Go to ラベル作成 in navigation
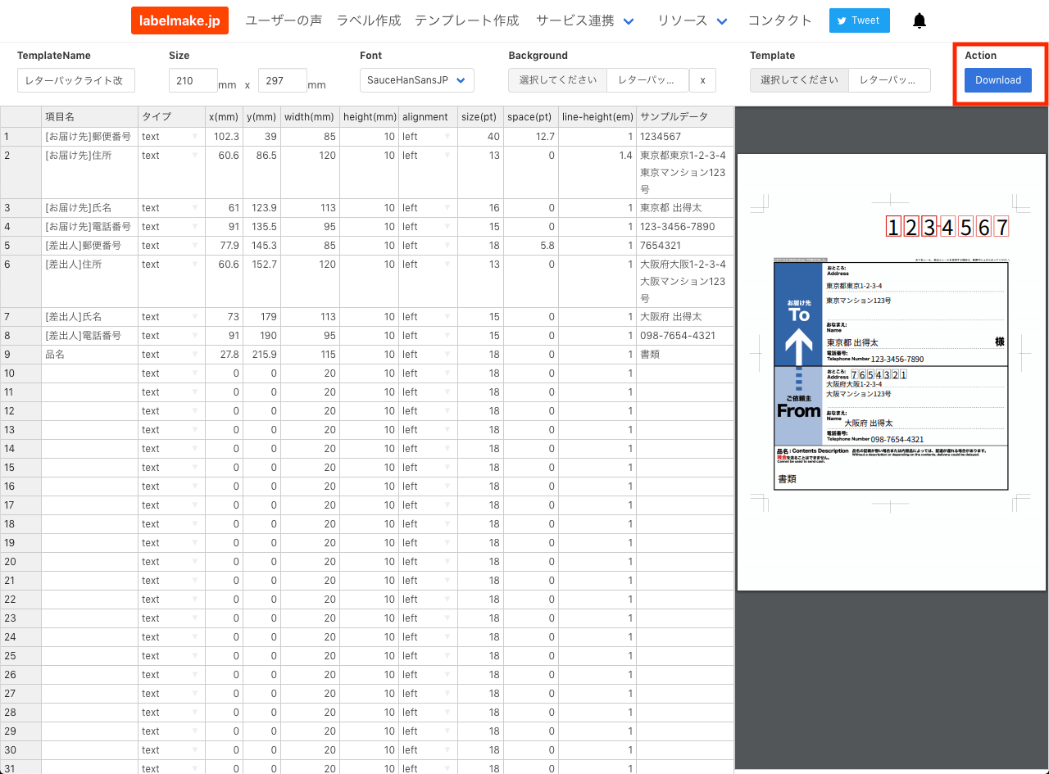The image size is (1049, 774). 369,21
